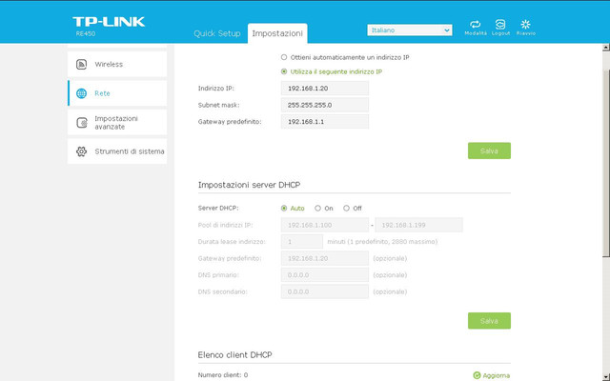This screenshot has width=610, height=381.
Task: Click the Subnet mask field
Action: 325,105
